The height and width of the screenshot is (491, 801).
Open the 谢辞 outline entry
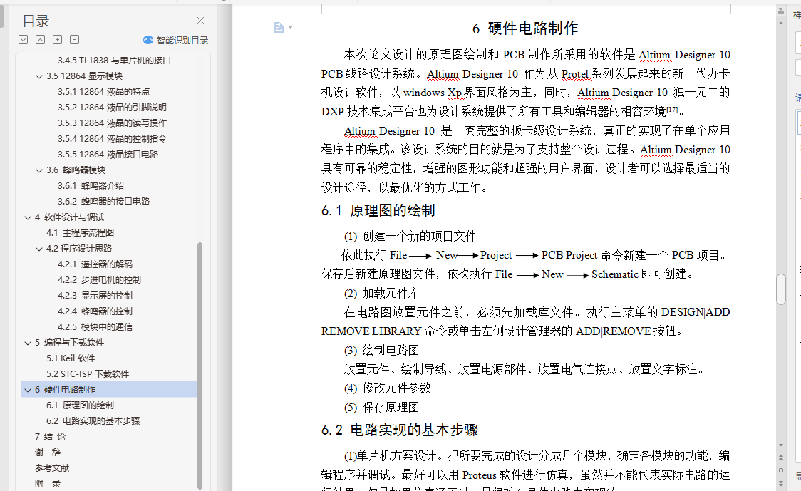(48, 453)
